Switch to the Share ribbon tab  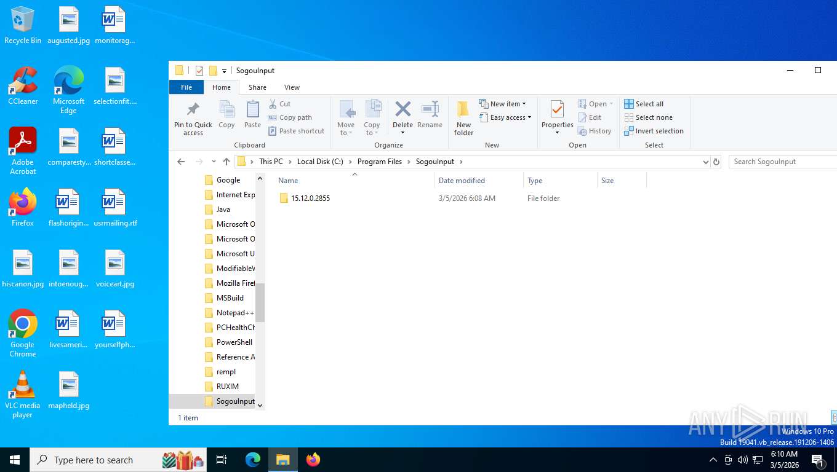click(257, 87)
